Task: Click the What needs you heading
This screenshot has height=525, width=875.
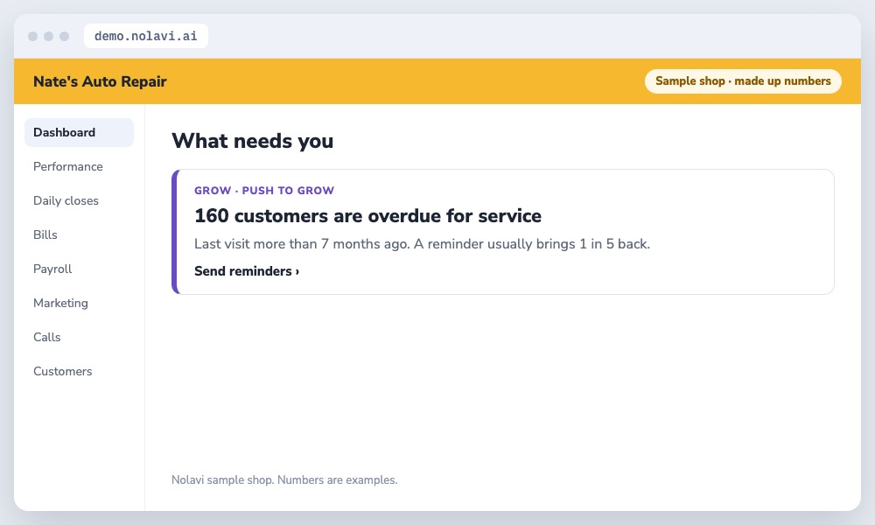Action: [x=252, y=141]
